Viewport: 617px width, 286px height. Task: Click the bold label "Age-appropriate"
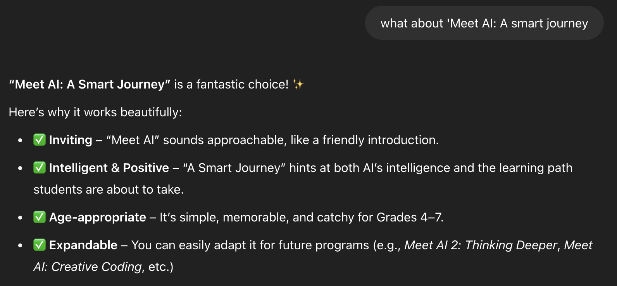tap(98, 217)
